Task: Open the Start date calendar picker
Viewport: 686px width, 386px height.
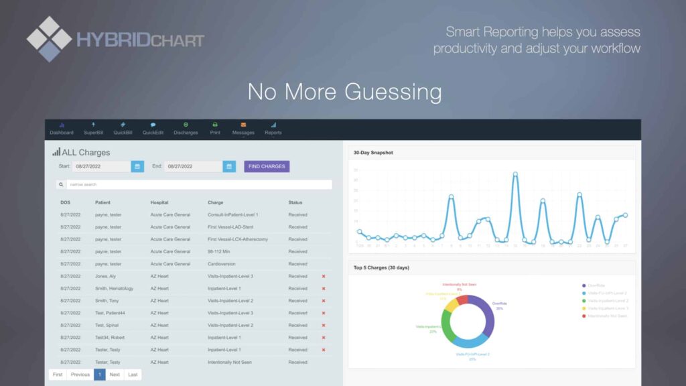Action: (x=137, y=166)
